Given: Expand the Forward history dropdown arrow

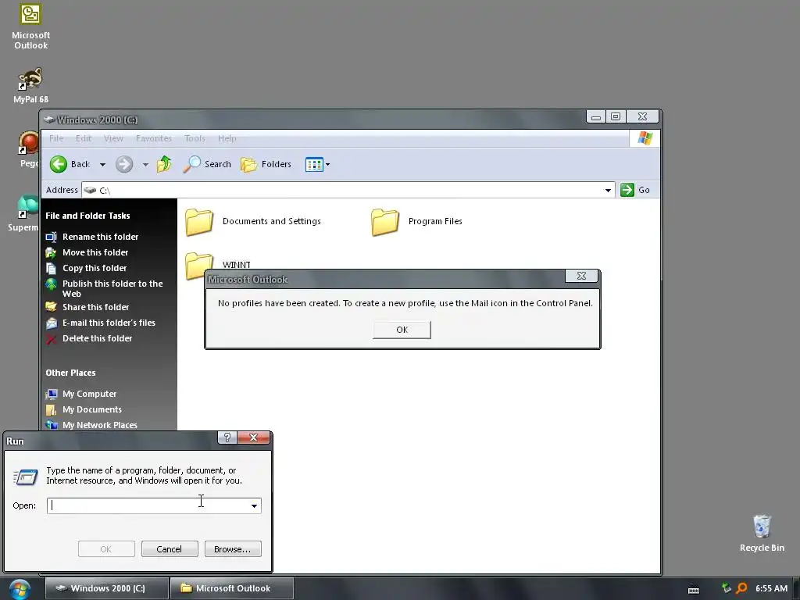Looking at the screenshot, I should click(145, 164).
